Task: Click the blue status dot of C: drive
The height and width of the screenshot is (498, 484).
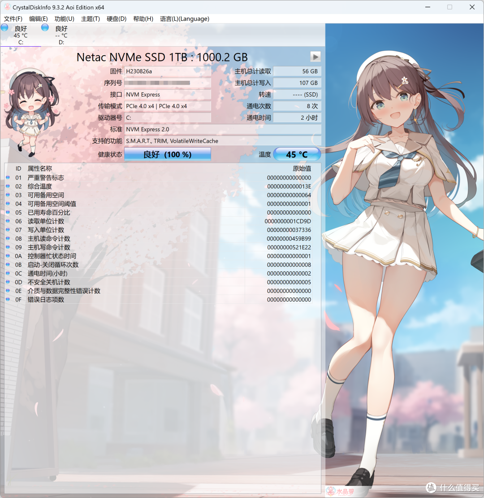Action: point(4,28)
